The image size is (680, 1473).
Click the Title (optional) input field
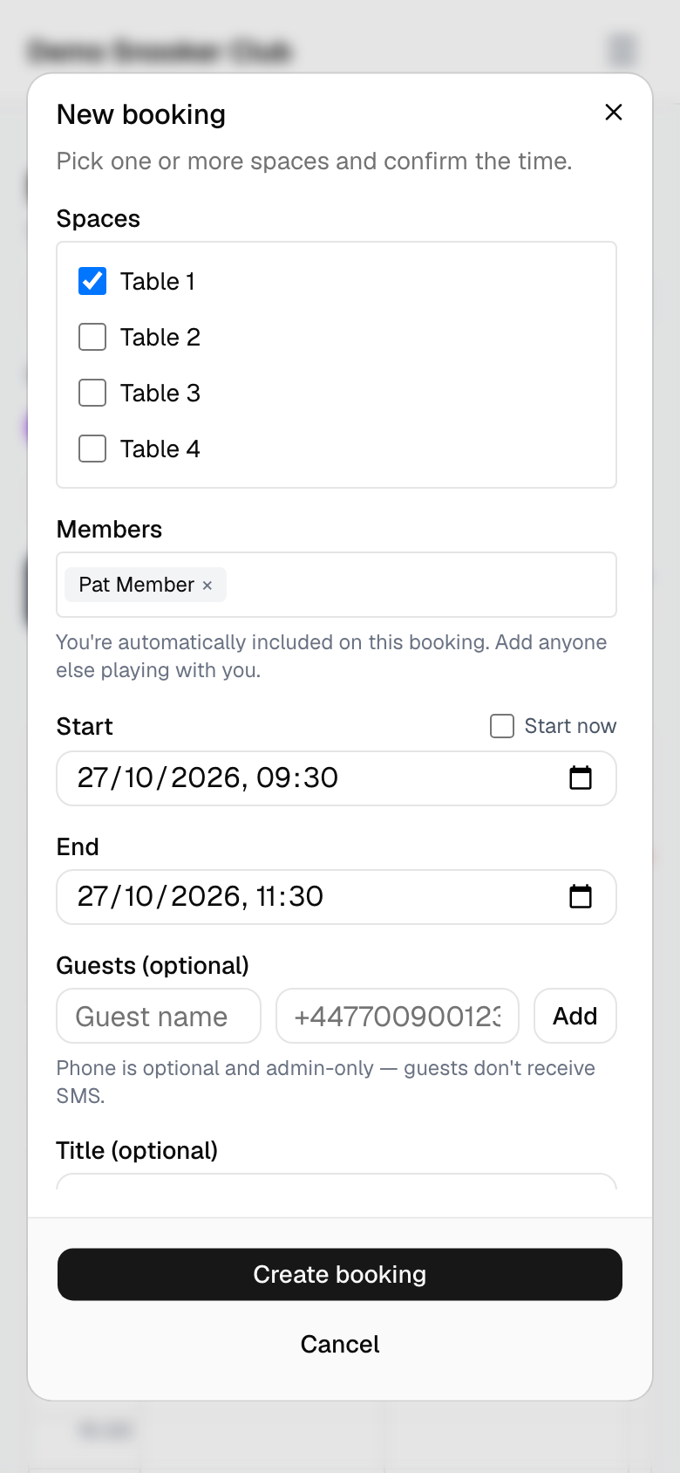(x=337, y=1182)
